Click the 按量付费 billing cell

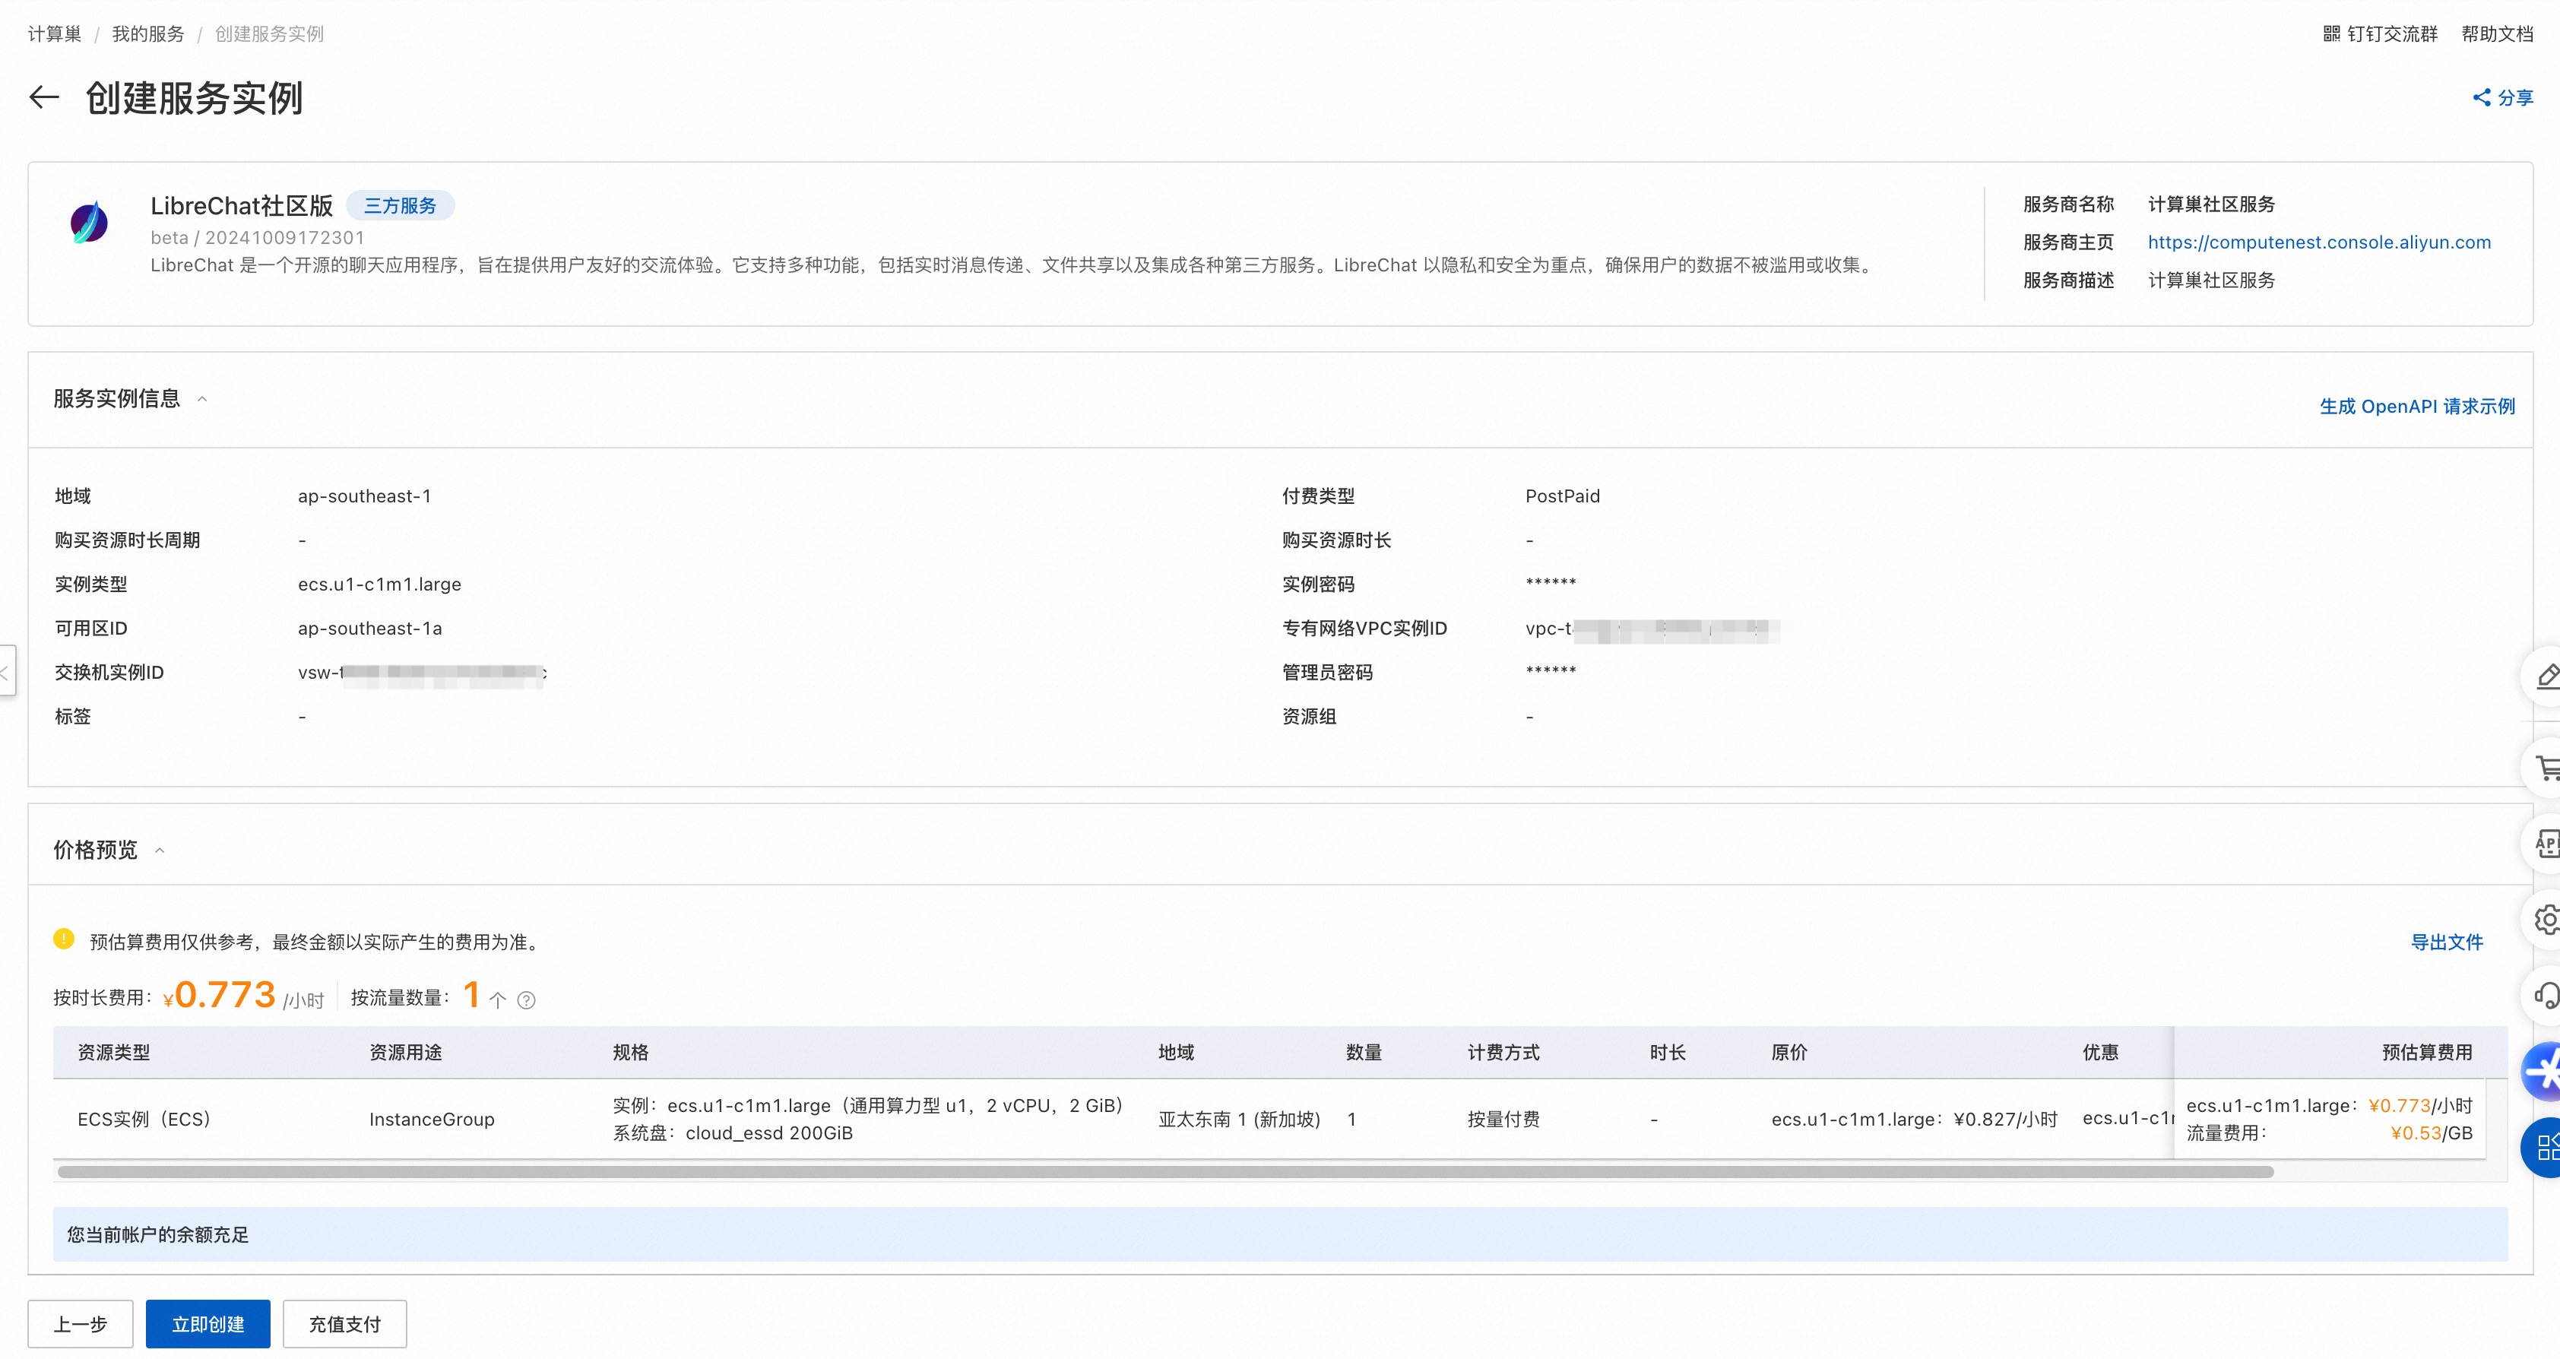coord(1503,1119)
